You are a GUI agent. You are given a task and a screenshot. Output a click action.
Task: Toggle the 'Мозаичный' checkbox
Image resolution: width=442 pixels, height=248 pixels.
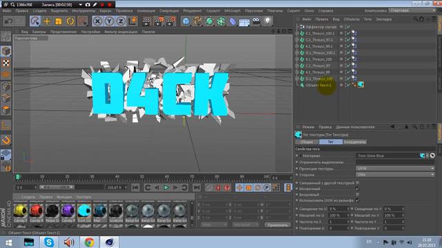358,189
